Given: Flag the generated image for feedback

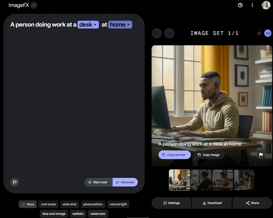Looking at the screenshot, I should 261,155.
